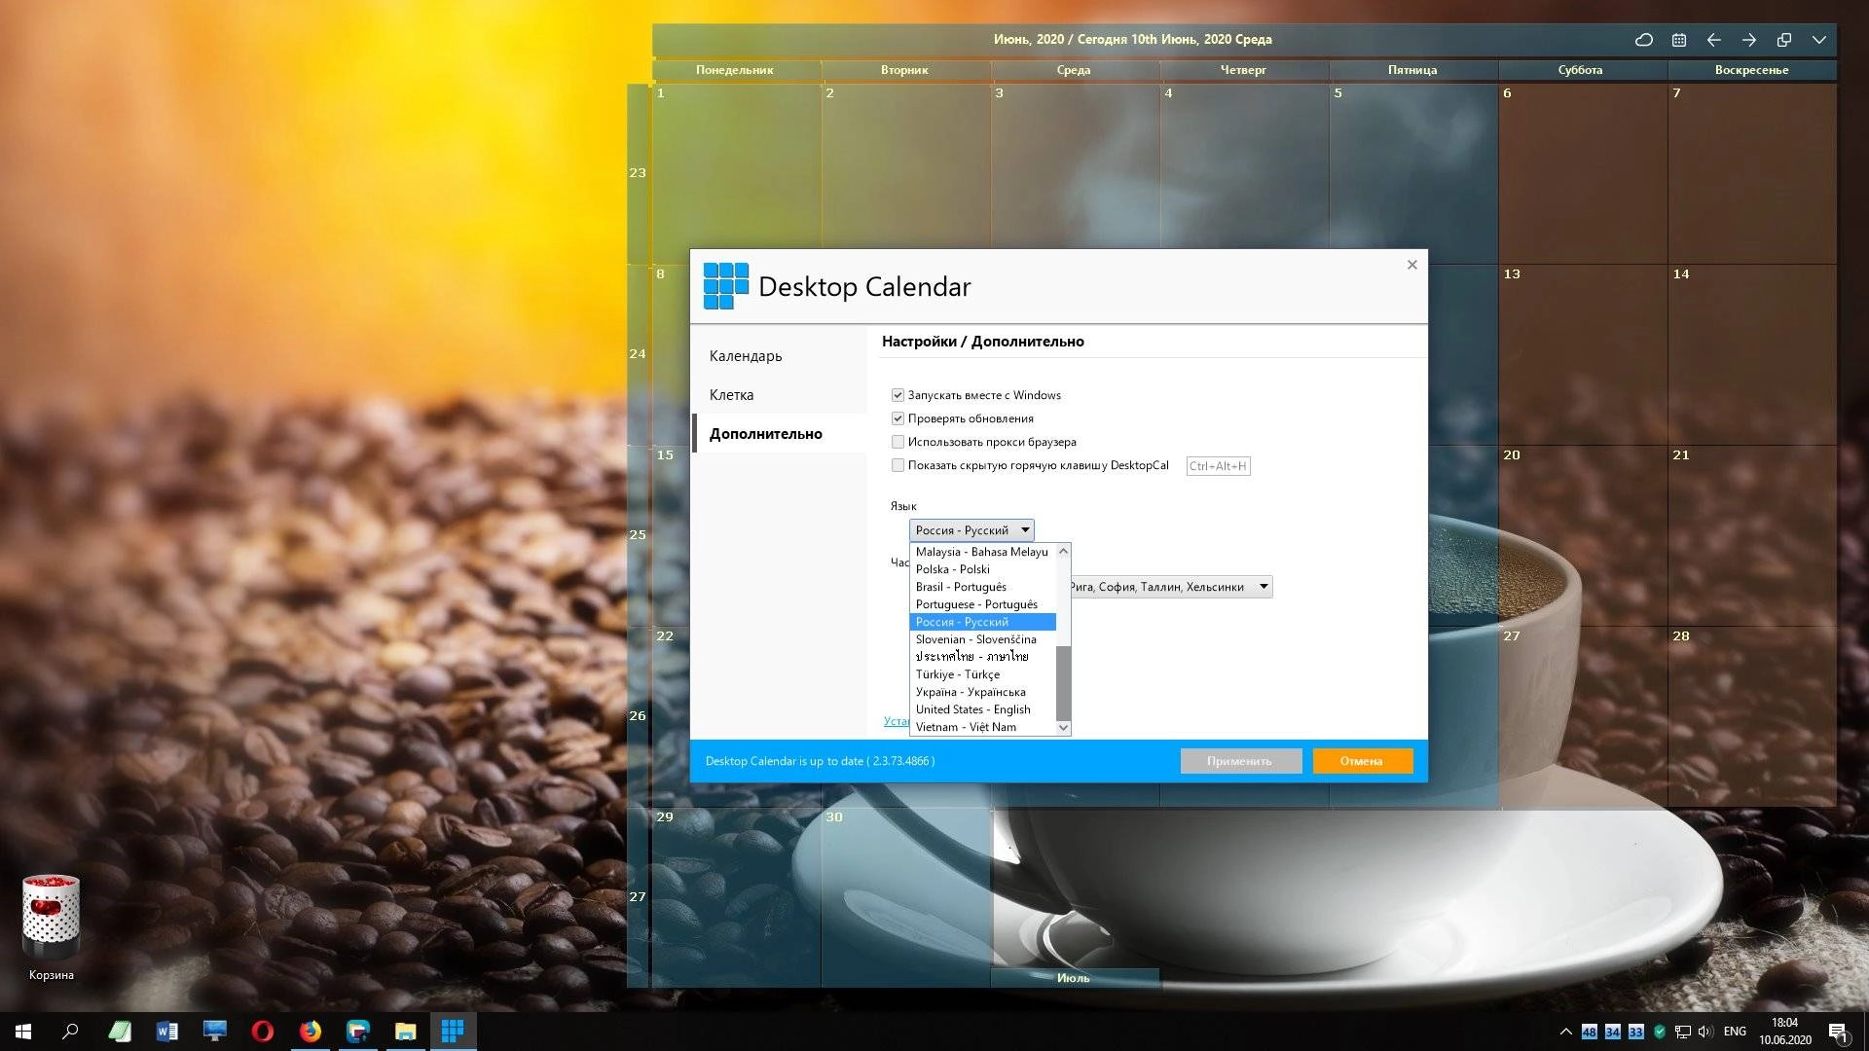Enable Использовать прокси браузера
This screenshot has height=1051, width=1869.
pos(898,442)
